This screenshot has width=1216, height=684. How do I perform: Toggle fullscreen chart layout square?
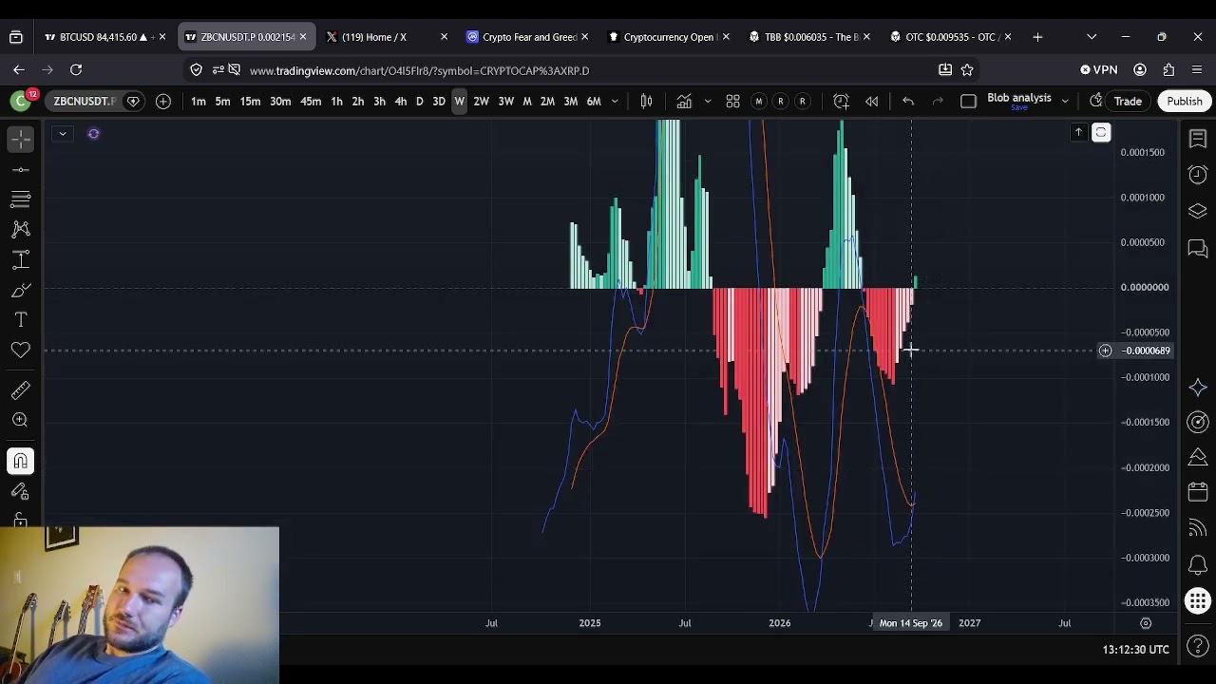pos(968,101)
